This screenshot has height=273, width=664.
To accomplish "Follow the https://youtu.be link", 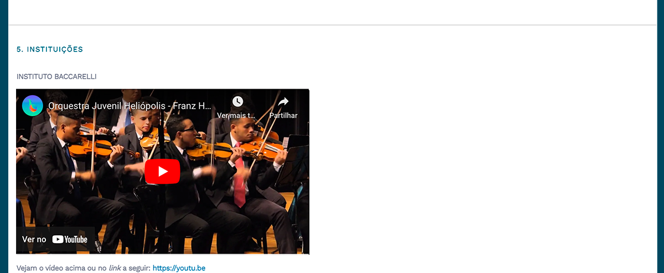I will (x=179, y=268).
